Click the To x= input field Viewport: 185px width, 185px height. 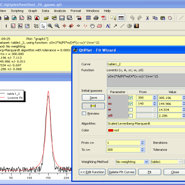click(123, 149)
